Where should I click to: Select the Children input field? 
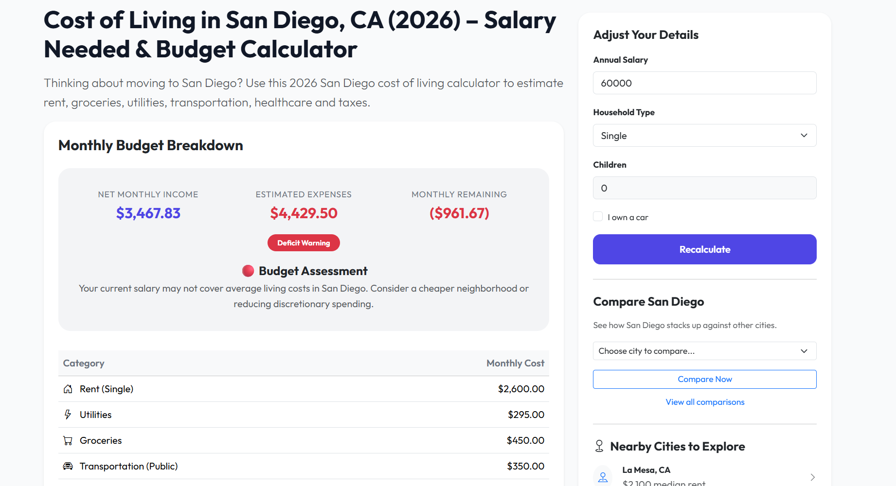click(x=704, y=188)
